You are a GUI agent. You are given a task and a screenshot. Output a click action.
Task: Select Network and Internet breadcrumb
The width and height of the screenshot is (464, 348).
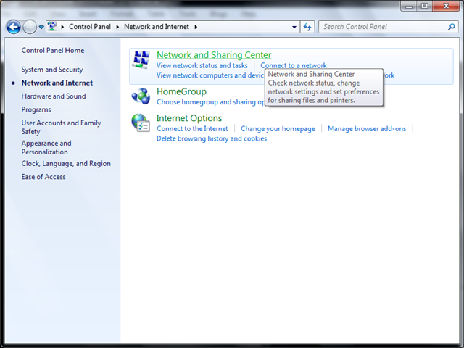pyautogui.click(x=157, y=27)
